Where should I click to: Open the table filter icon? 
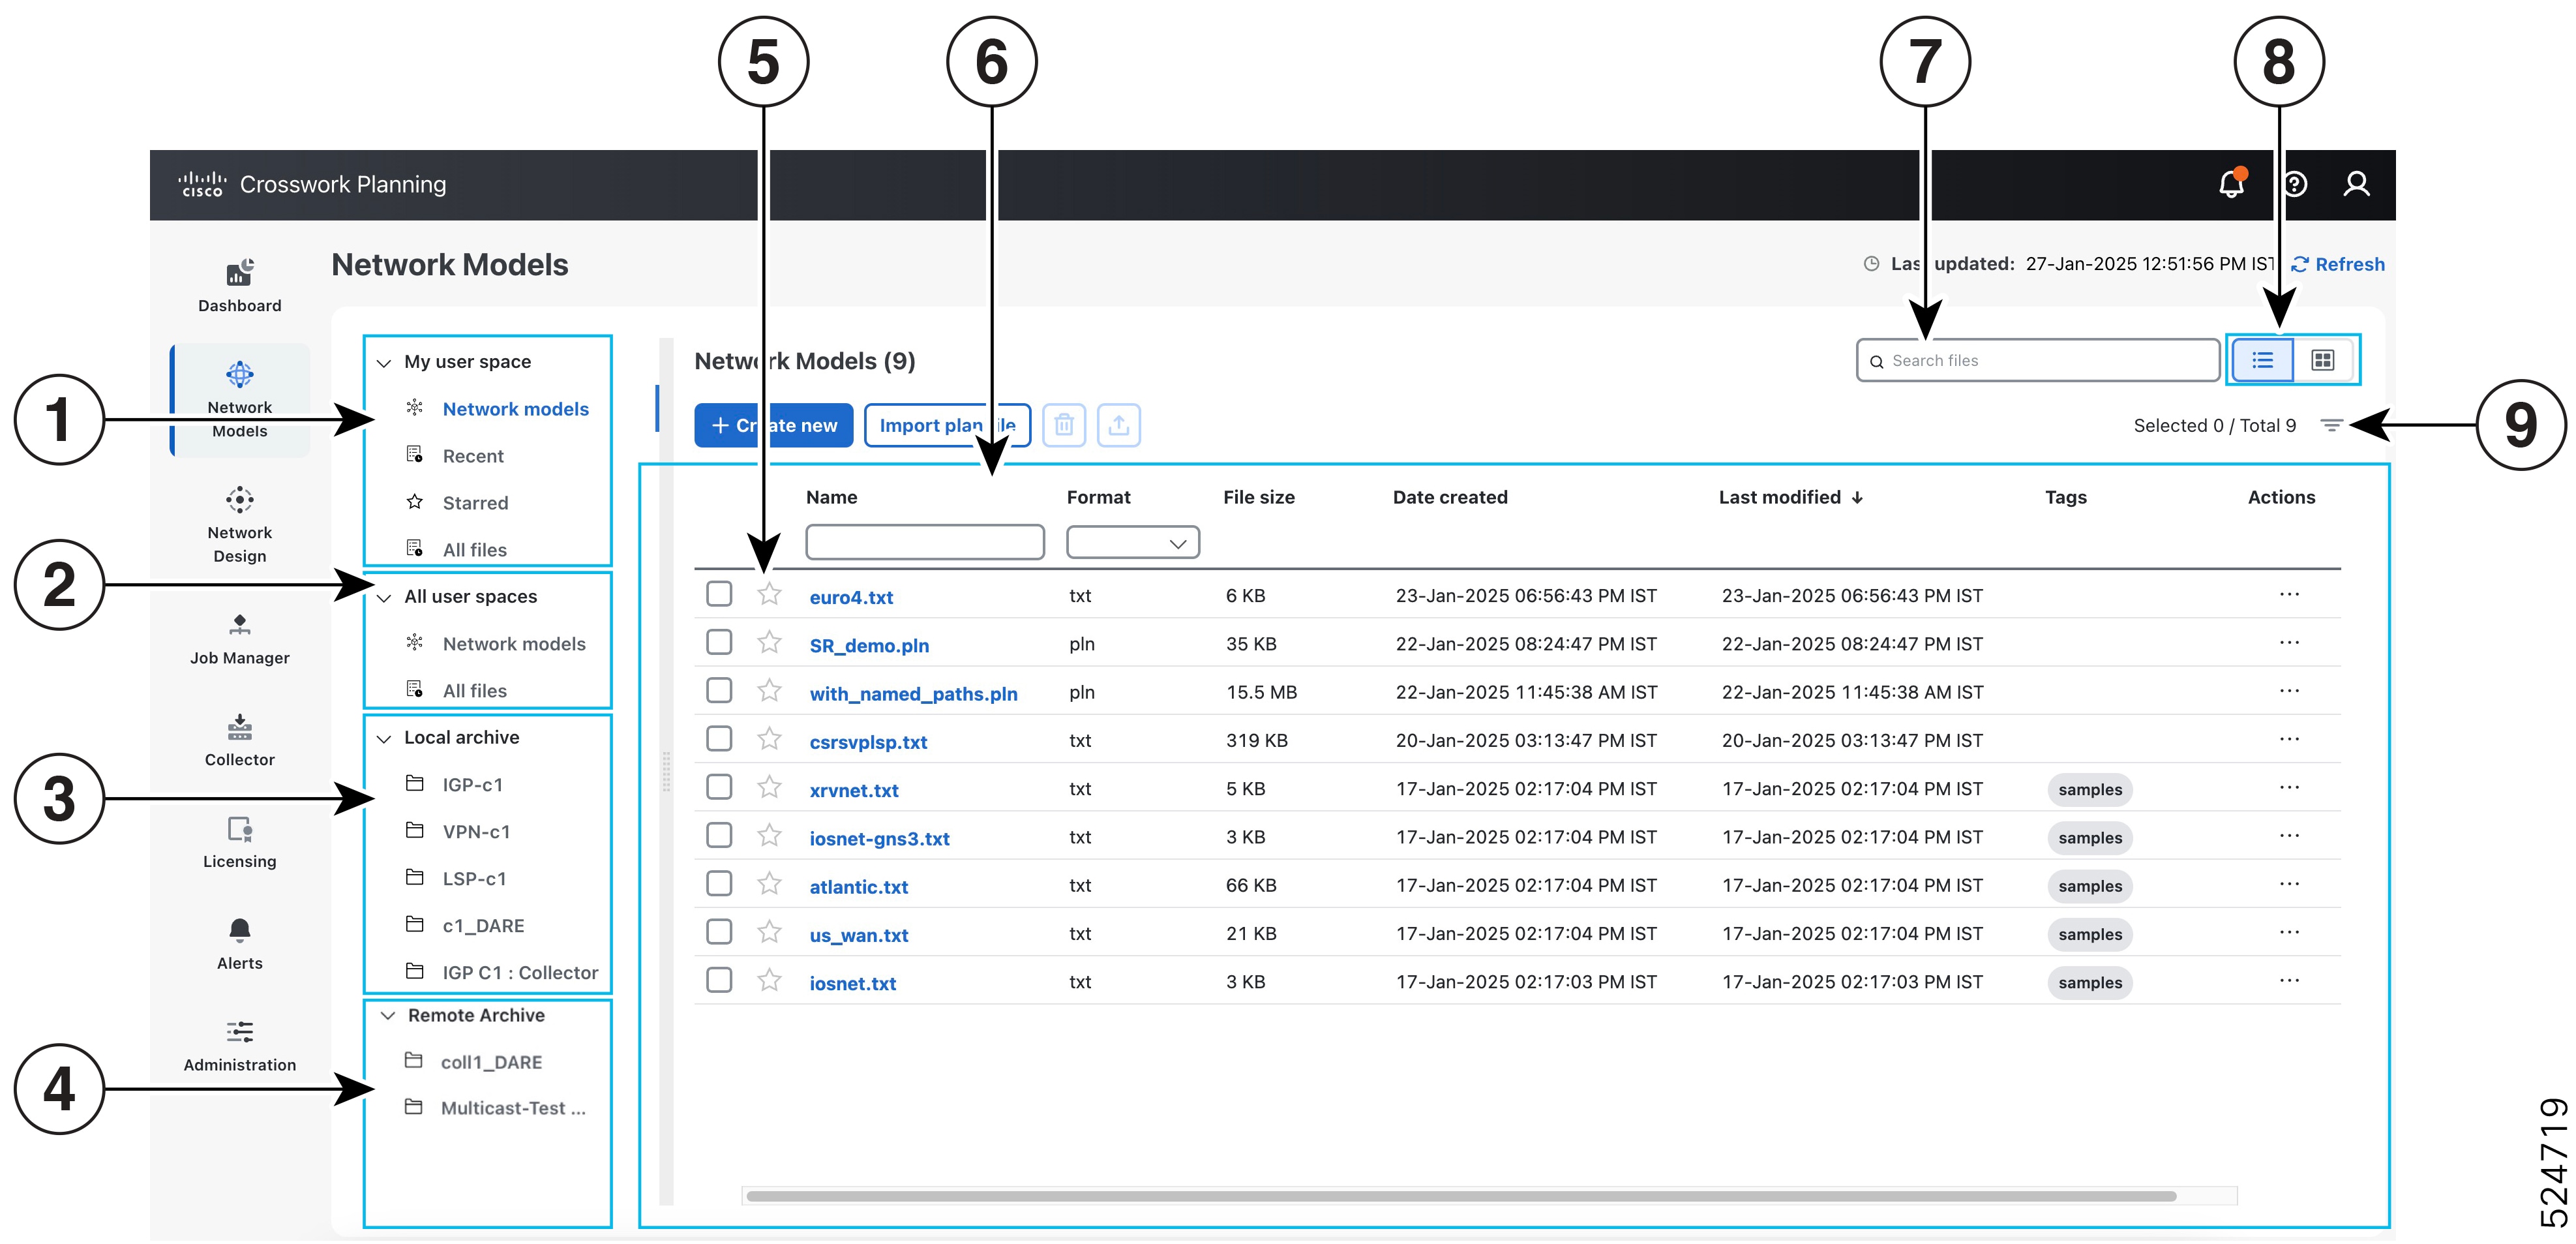pyautogui.click(x=2331, y=425)
